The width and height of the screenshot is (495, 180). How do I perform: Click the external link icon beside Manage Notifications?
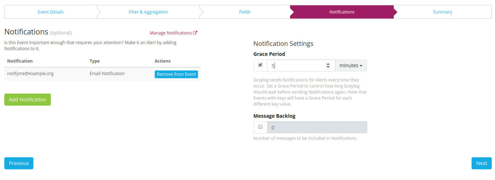click(195, 33)
